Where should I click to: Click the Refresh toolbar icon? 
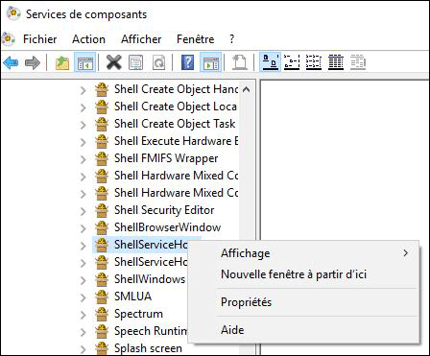click(x=158, y=62)
